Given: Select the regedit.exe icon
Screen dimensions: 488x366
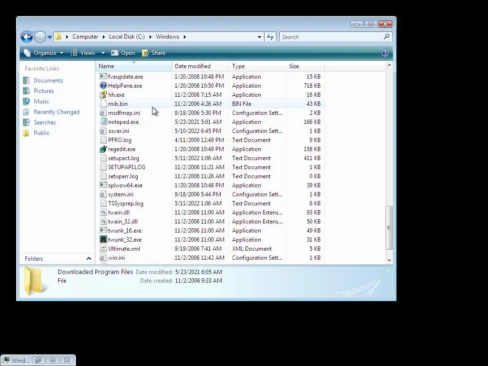Looking at the screenshot, I should (103, 149).
